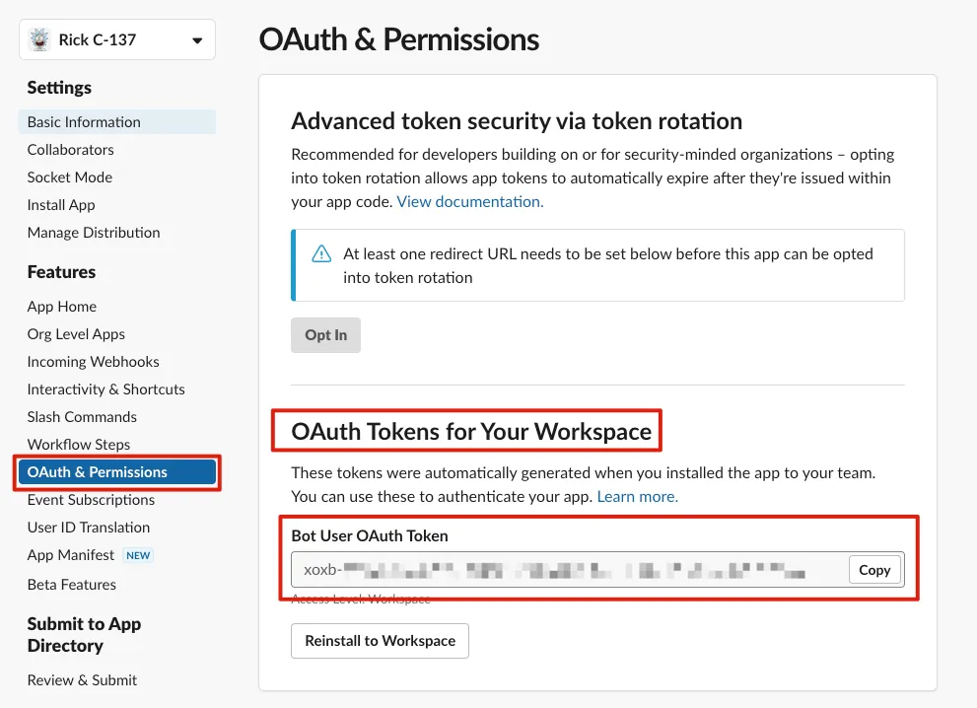
Task: Go to Collaborators in the sidebar
Action: (71, 150)
